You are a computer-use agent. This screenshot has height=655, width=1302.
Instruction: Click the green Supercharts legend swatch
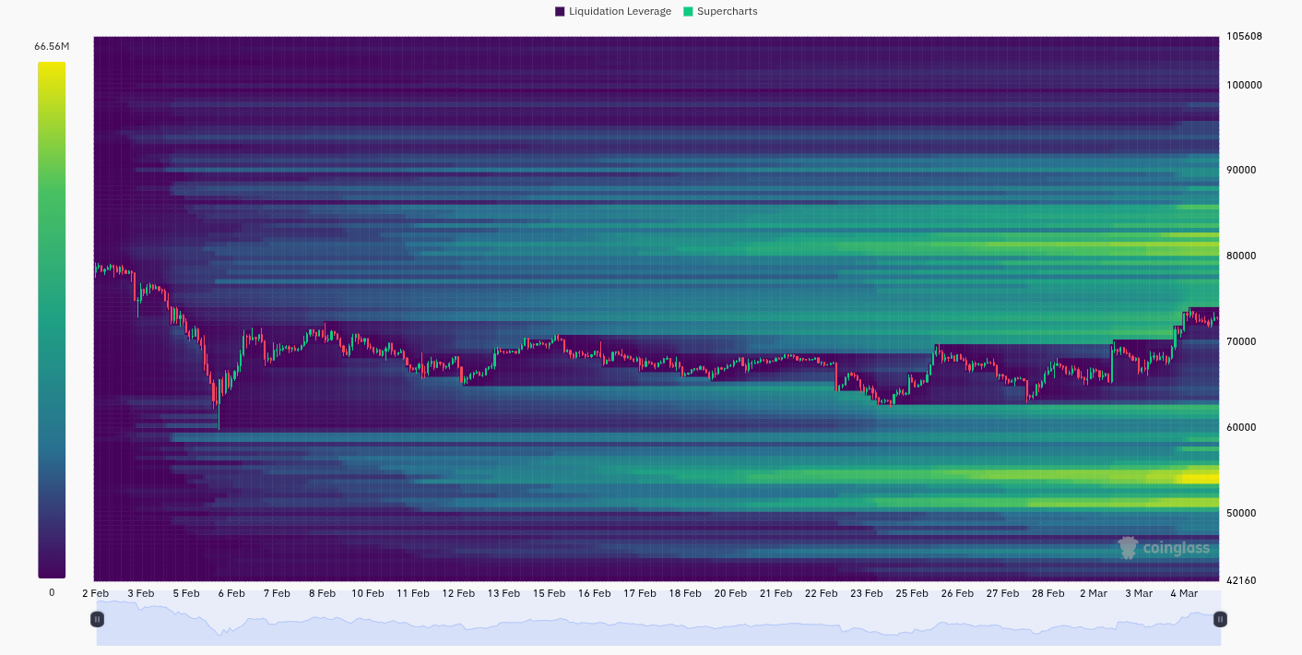click(688, 11)
